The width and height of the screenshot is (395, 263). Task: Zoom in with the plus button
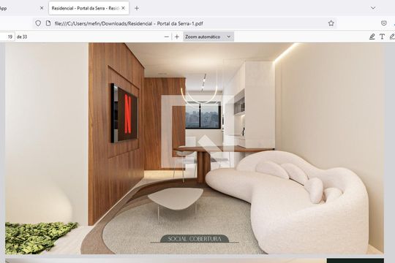coord(177,37)
